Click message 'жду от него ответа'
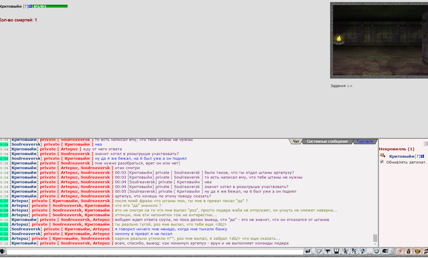The image size is (428, 258). coord(102,149)
